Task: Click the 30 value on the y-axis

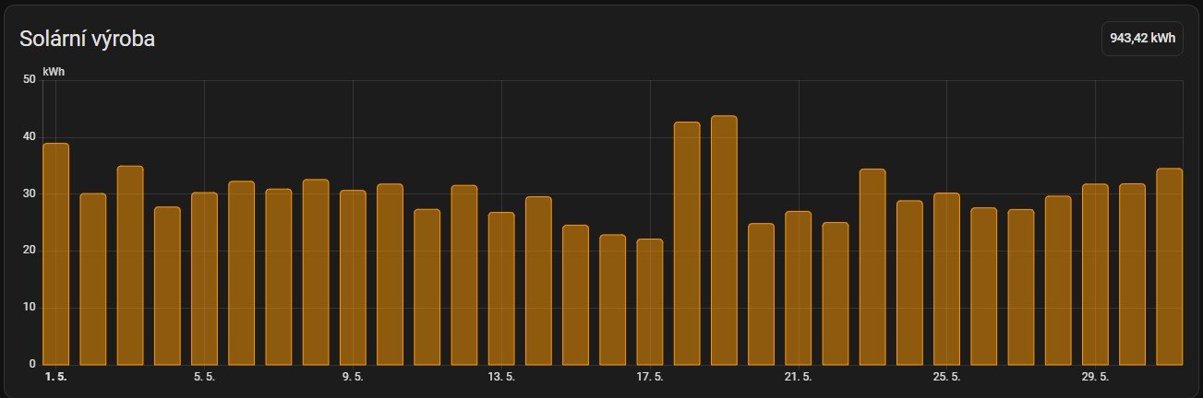Action: (29, 194)
